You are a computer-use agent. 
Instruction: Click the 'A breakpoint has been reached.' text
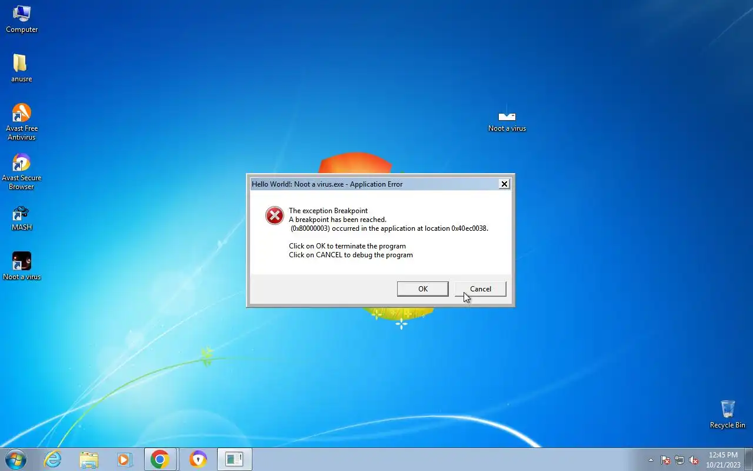[338, 220]
